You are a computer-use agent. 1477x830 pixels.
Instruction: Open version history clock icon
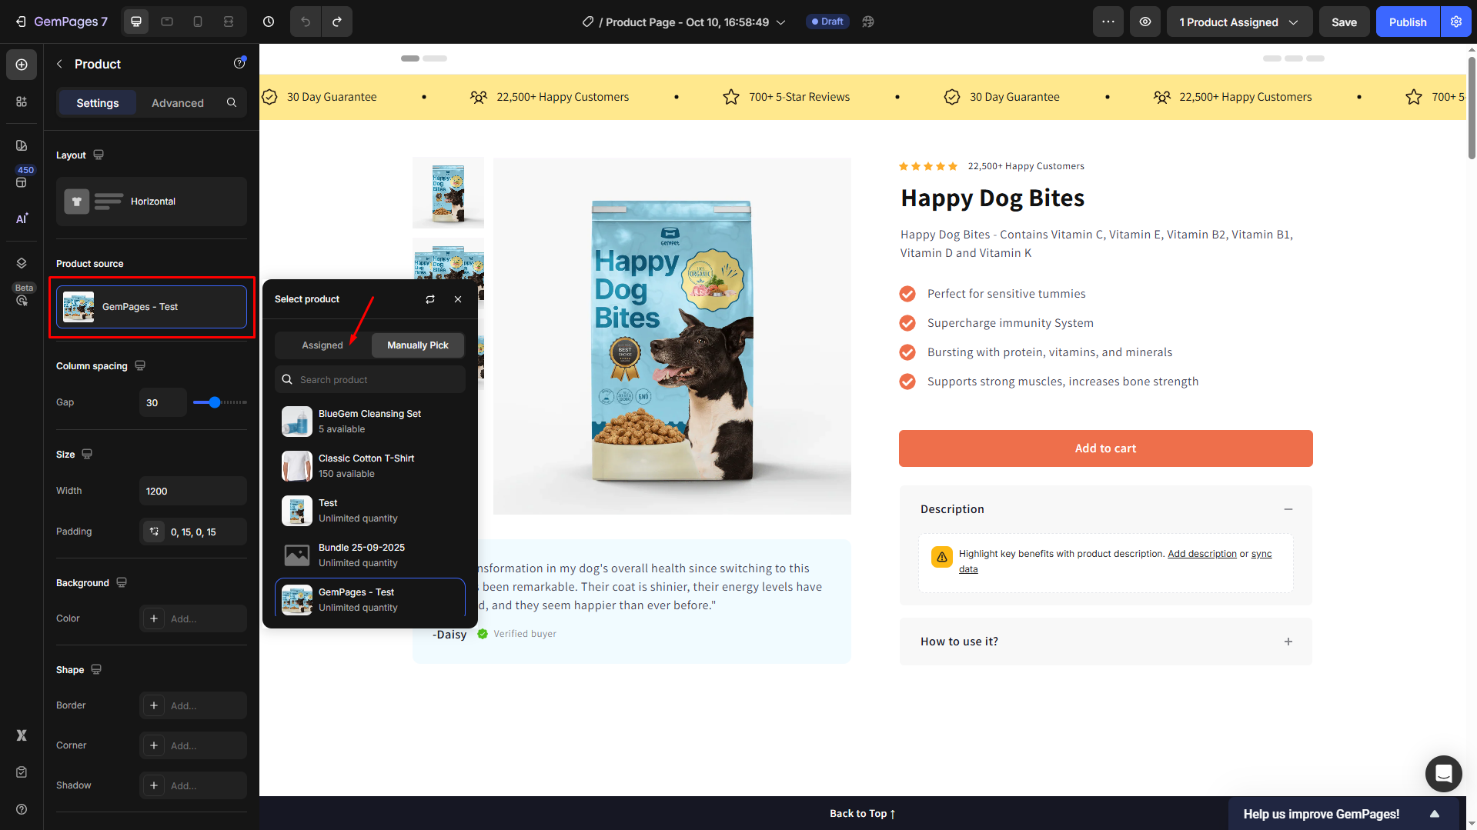pos(269,22)
